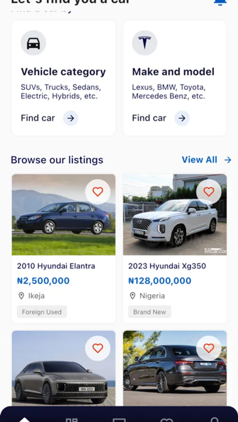Click the Tesla logo icon
238x422 pixels.
(145, 43)
